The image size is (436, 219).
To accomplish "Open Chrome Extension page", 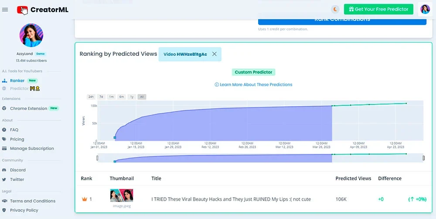I will 28,108.
